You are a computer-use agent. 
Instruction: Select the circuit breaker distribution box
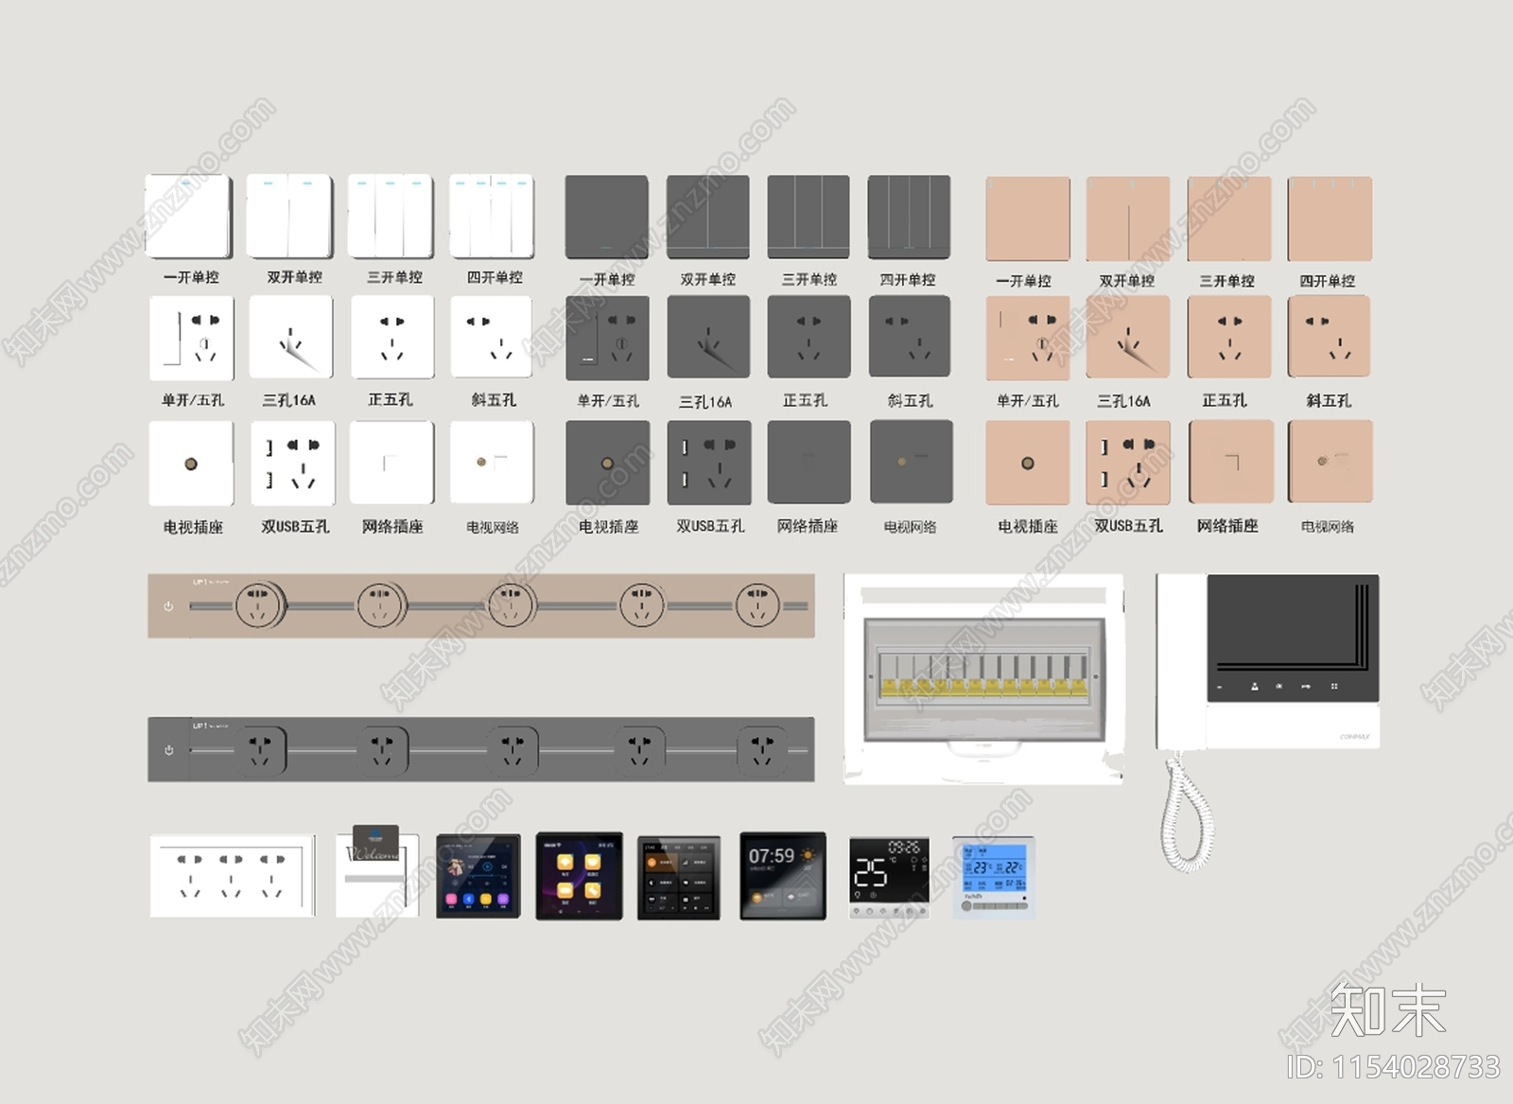983,679
